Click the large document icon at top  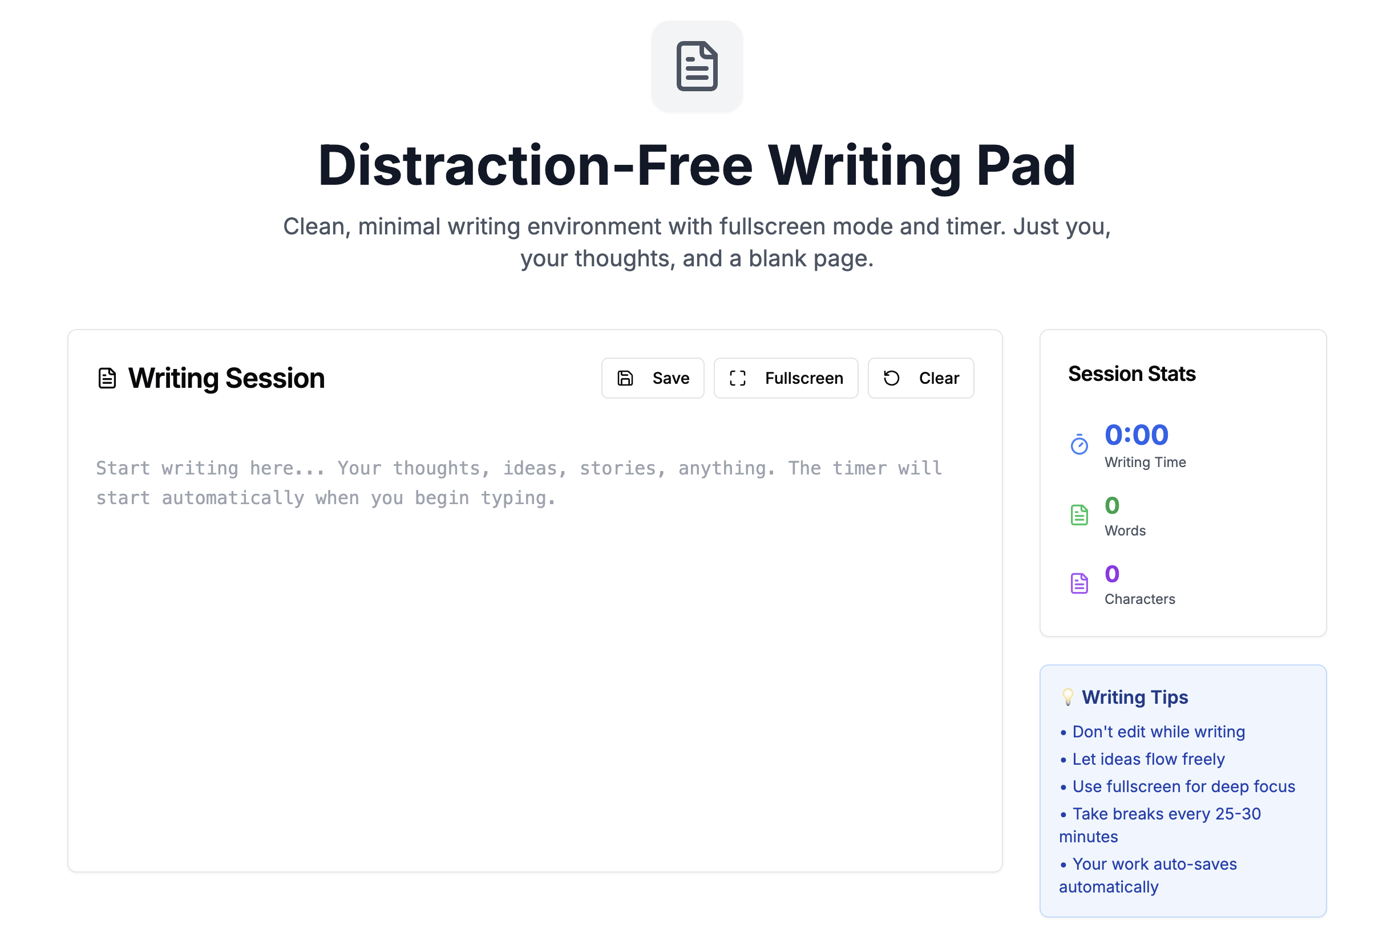click(697, 66)
